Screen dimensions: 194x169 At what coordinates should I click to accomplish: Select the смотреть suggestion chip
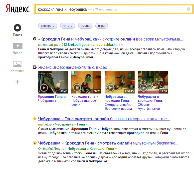tap(48, 26)
